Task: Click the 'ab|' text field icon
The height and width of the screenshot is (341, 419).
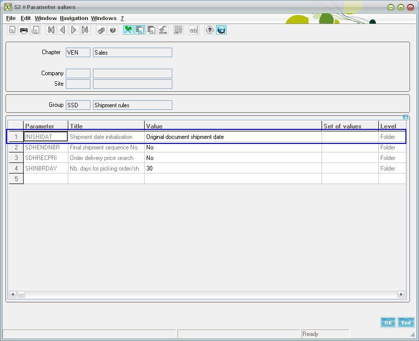Action: 193,30
